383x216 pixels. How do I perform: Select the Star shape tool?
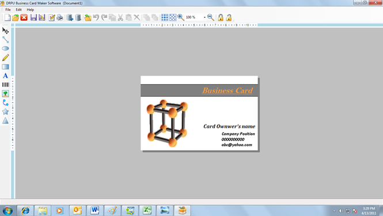[x=5, y=112]
